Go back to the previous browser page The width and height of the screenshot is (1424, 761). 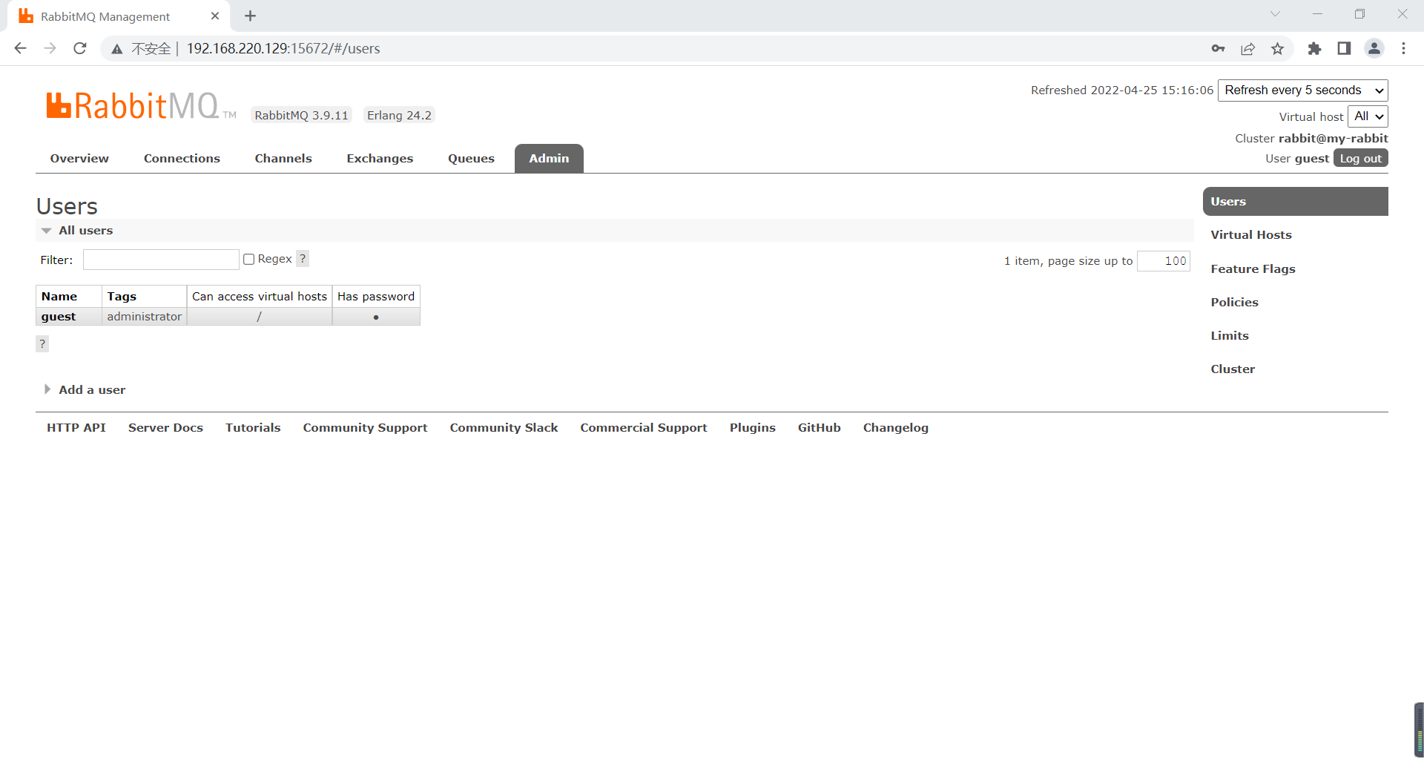click(21, 48)
